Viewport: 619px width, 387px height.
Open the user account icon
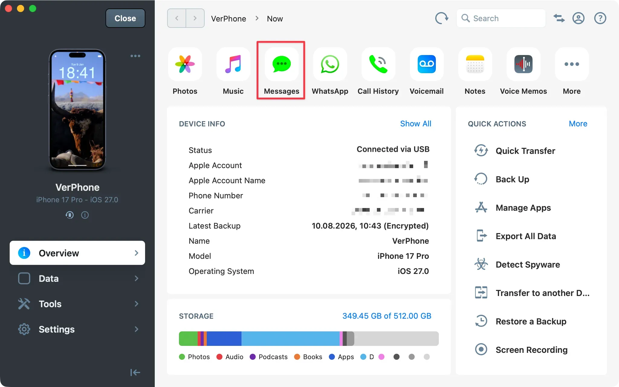(x=578, y=18)
